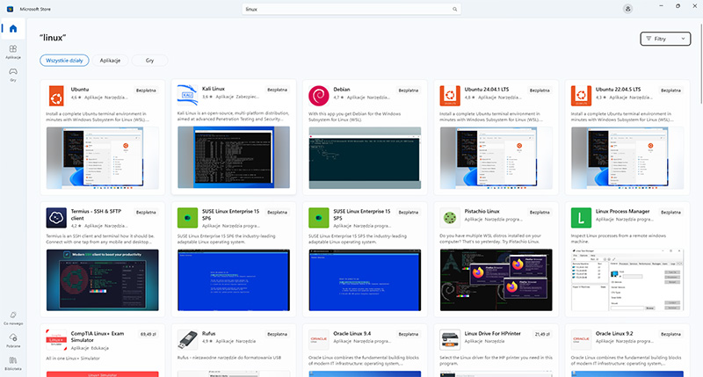This screenshot has width=703, height=377.
Task: Click Linux Drive For HPrinter icon
Action: click(450, 340)
